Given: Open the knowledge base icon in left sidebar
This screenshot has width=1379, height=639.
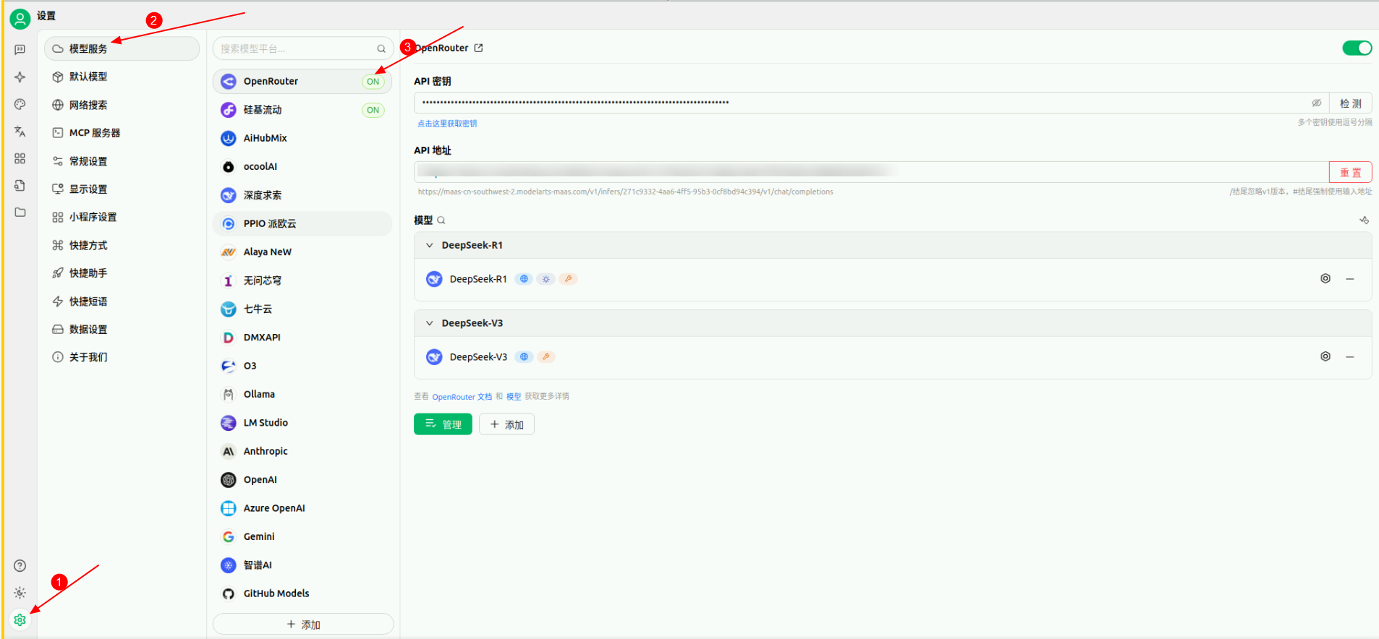Looking at the screenshot, I should (x=20, y=186).
